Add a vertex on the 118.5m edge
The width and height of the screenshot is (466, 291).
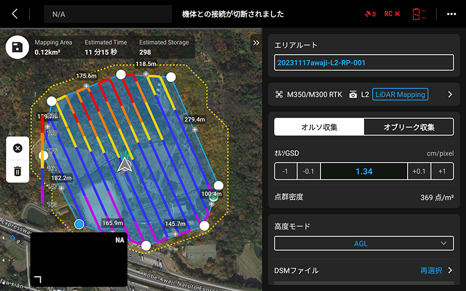click(146, 74)
